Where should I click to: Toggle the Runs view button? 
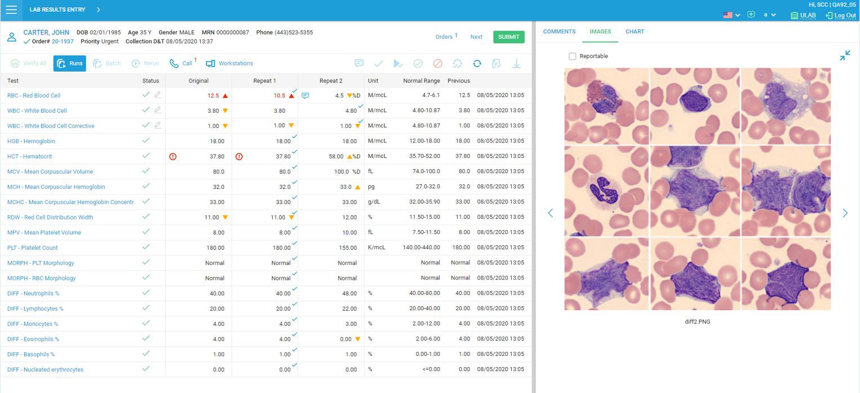click(69, 64)
